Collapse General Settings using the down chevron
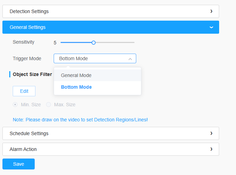Image resolution: width=236 pixels, height=175 pixels. pos(211,27)
